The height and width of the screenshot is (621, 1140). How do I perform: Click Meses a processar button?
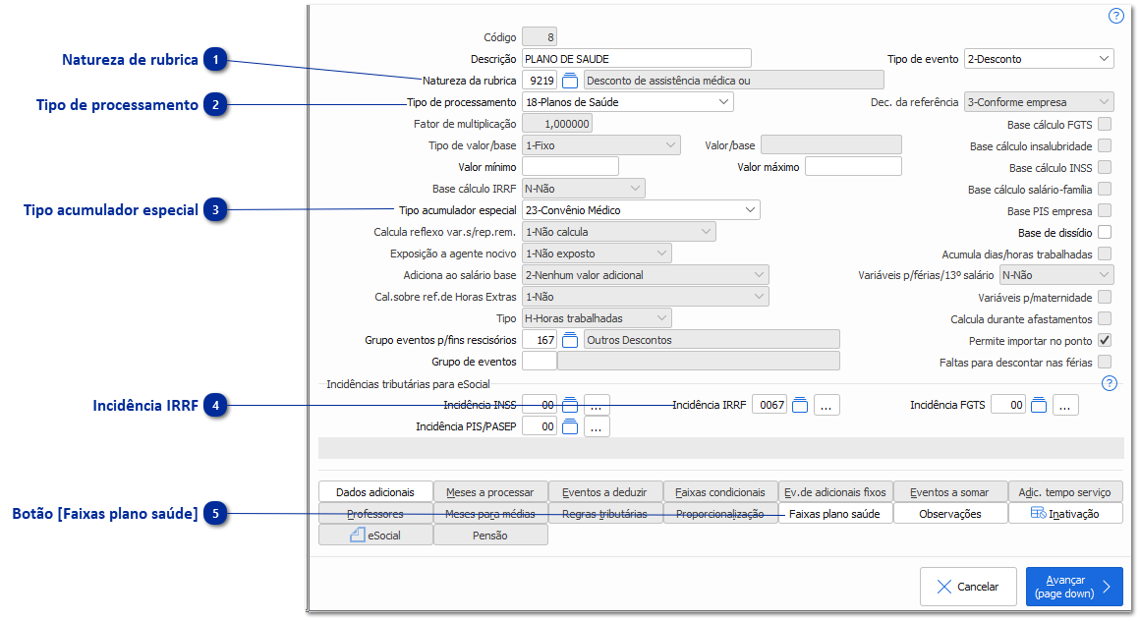490,492
